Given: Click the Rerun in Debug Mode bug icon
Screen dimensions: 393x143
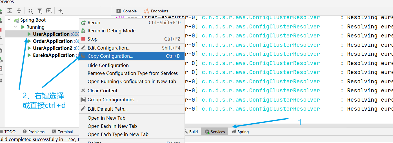Looking at the screenshot, I should (x=83, y=31).
